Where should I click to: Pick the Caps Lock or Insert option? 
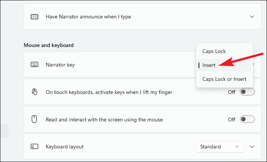pos(224,79)
